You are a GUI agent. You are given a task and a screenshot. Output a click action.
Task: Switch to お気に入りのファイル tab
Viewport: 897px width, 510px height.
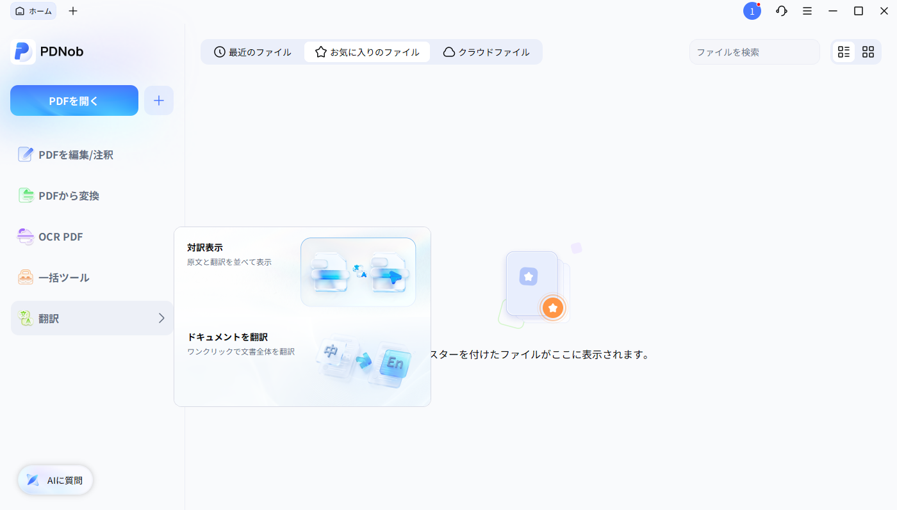pyautogui.click(x=367, y=52)
